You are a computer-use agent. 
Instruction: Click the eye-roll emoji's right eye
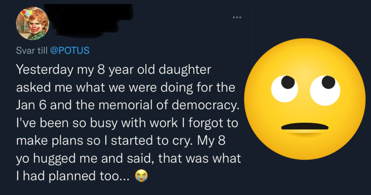coord(325,90)
